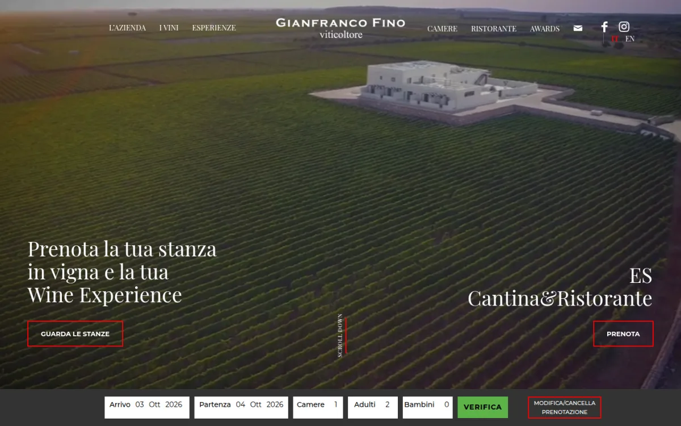The width and height of the screenshot is (681, 426).
Task: Open CAMERE menu item
Action: coord(442,28)
